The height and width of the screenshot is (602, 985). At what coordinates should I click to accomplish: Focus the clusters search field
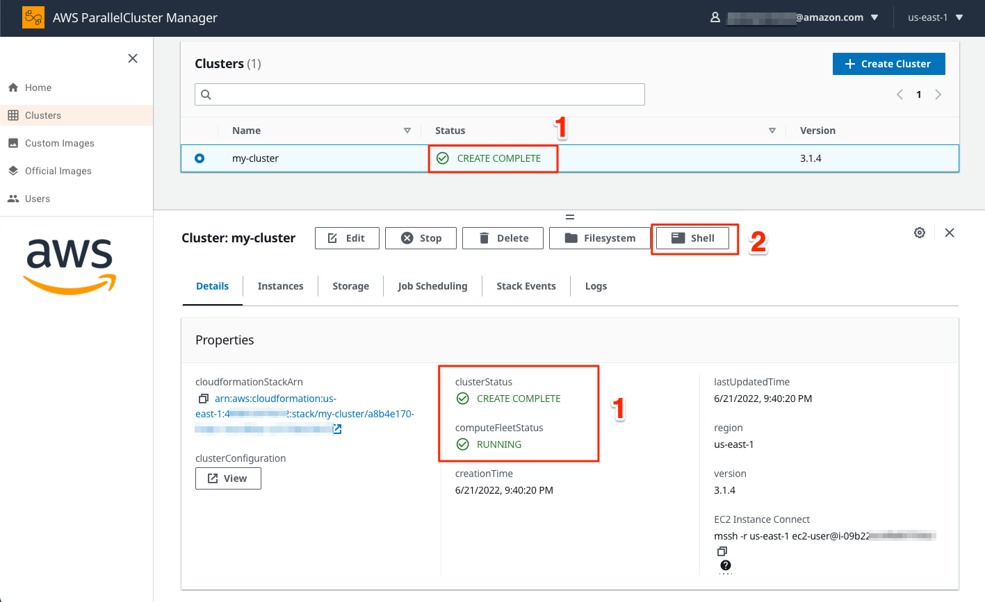pos(420,94)
